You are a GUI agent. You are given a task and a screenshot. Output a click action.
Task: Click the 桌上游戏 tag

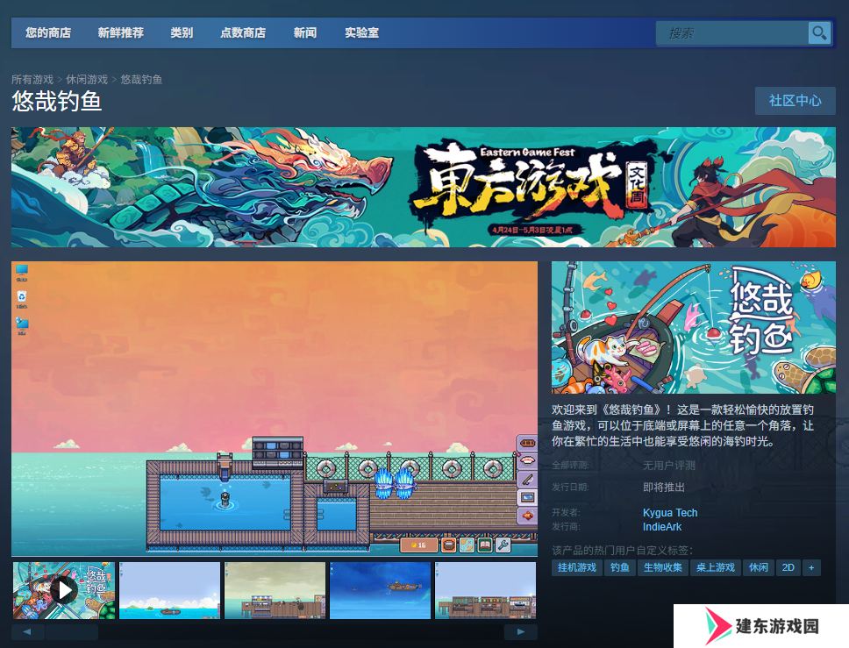(716, 567)
